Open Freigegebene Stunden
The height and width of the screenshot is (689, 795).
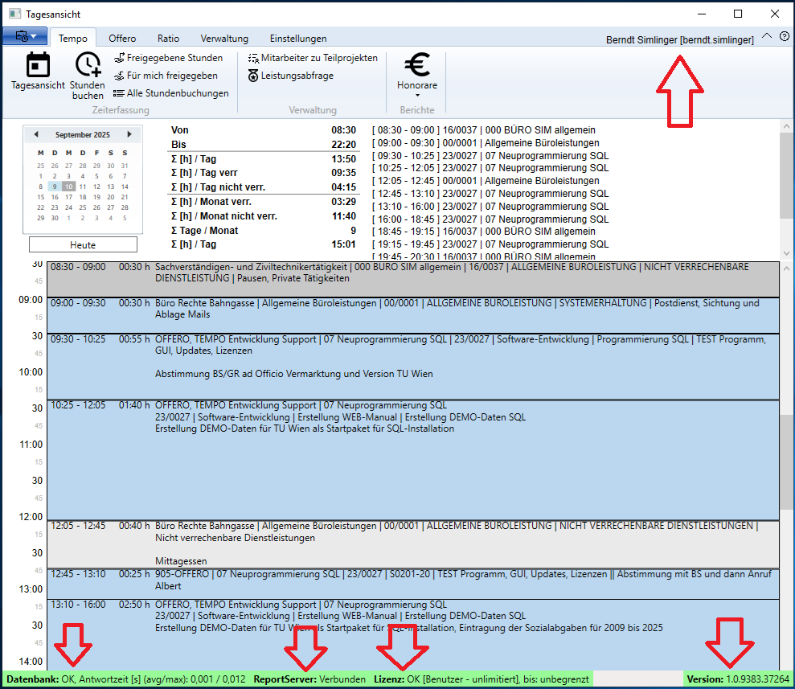click(168, 58)
